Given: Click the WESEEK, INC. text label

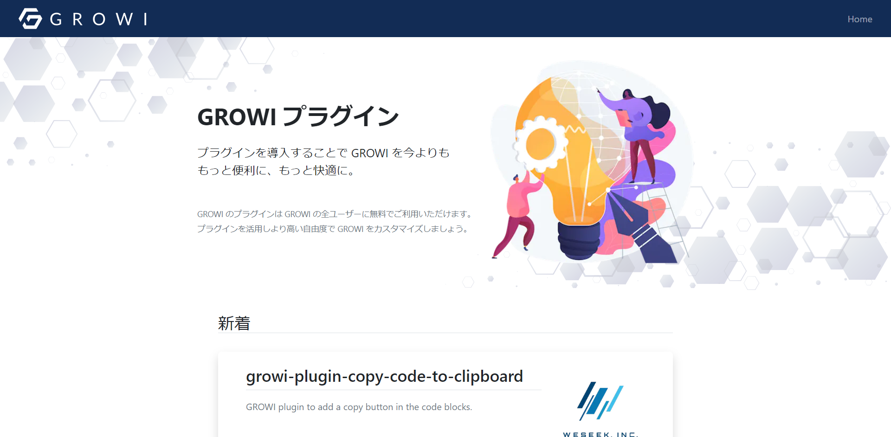Looking at the screenshot, I should tap(600, 434).
